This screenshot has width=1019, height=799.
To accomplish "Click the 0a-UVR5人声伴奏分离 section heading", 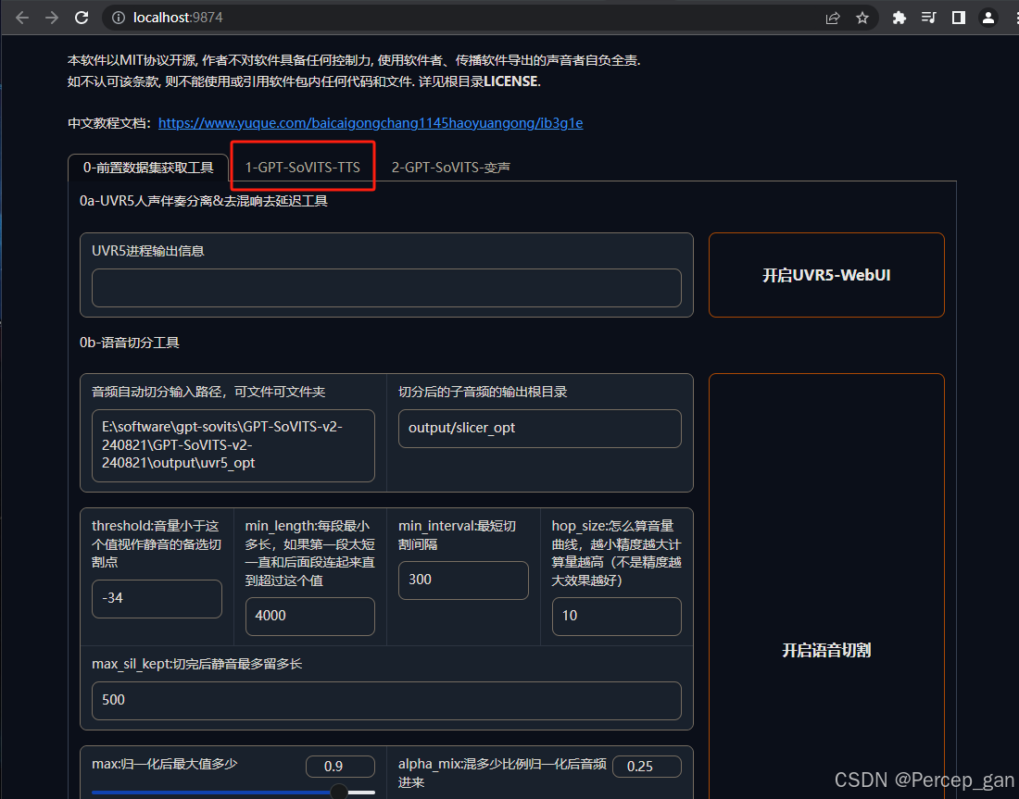I will pos(204,201).
